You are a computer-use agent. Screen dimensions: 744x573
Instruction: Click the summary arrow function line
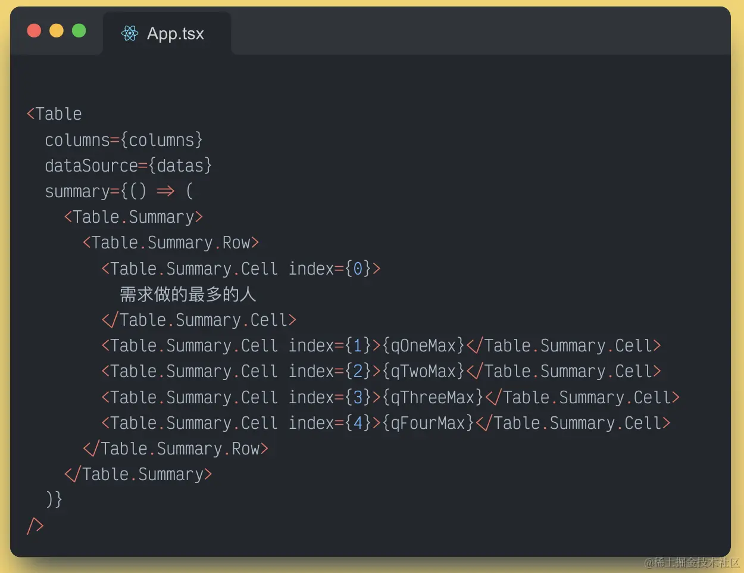[118, 191]
